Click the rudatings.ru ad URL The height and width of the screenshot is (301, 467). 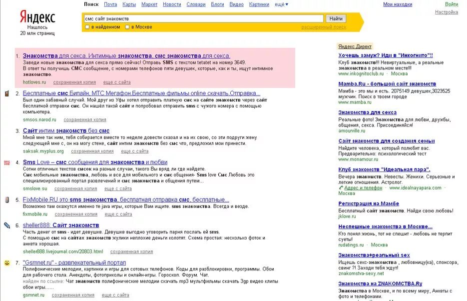[x=351, y=245]
